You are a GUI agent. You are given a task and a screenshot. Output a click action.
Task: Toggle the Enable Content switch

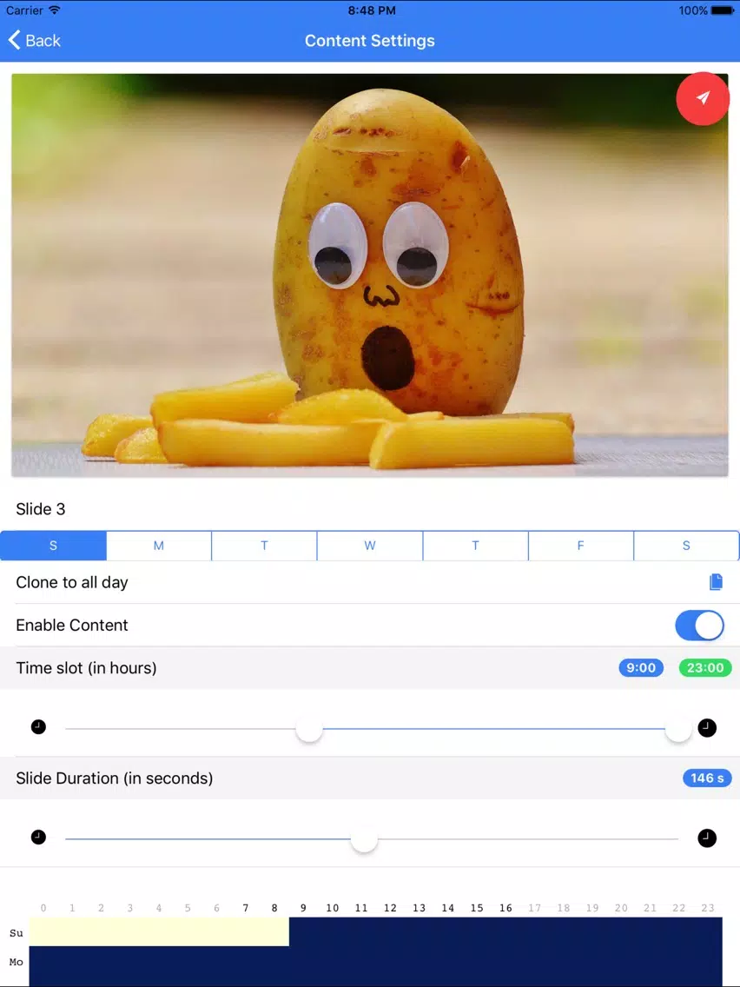[699, 626]
